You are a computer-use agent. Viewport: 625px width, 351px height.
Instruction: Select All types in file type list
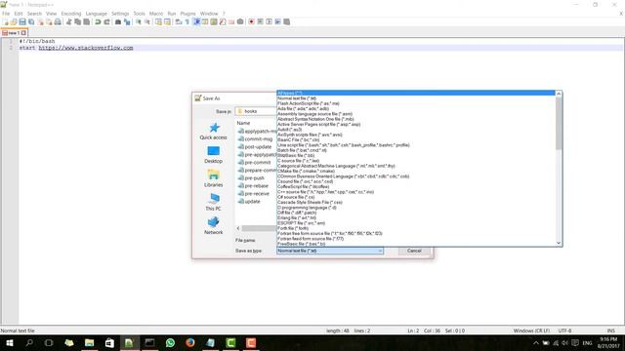[416, 94]
